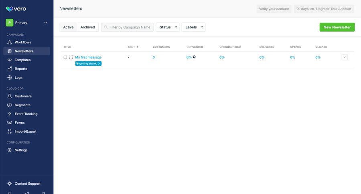
Task: Click the Import/Export arrows icon
Action: (10, 131)
